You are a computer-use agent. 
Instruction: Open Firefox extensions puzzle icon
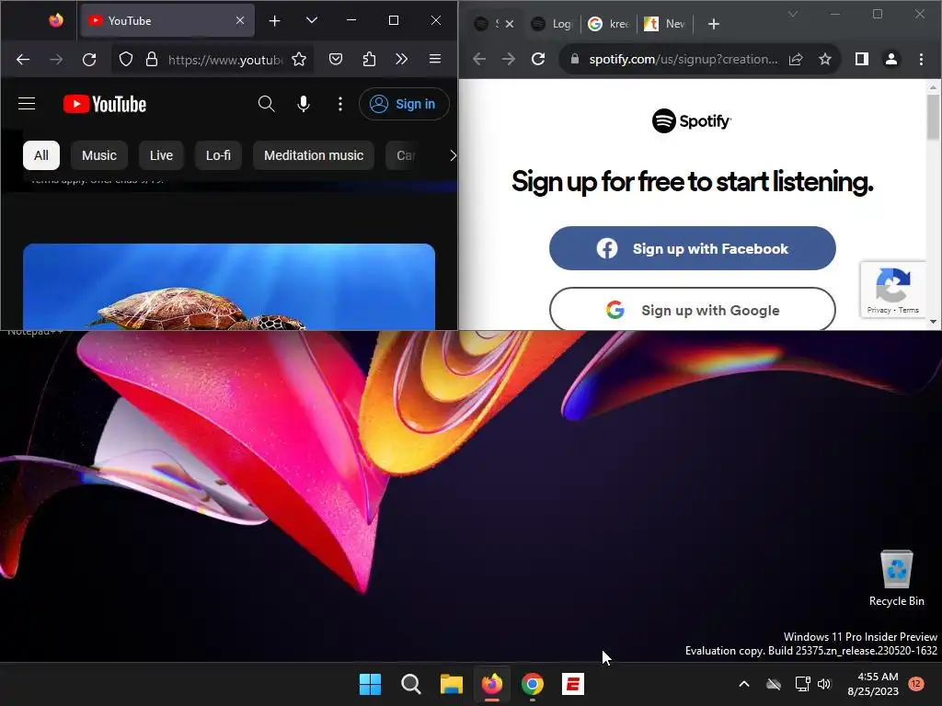coord(370,59)
